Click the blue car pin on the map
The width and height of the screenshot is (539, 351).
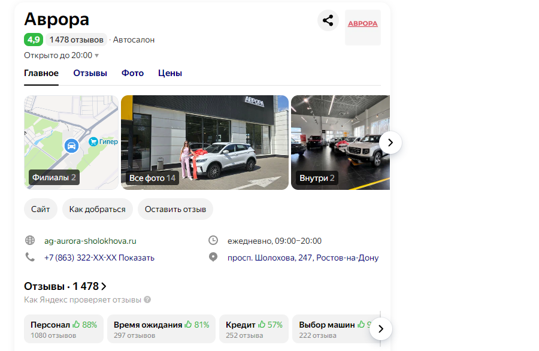click(x=71, y=146)
